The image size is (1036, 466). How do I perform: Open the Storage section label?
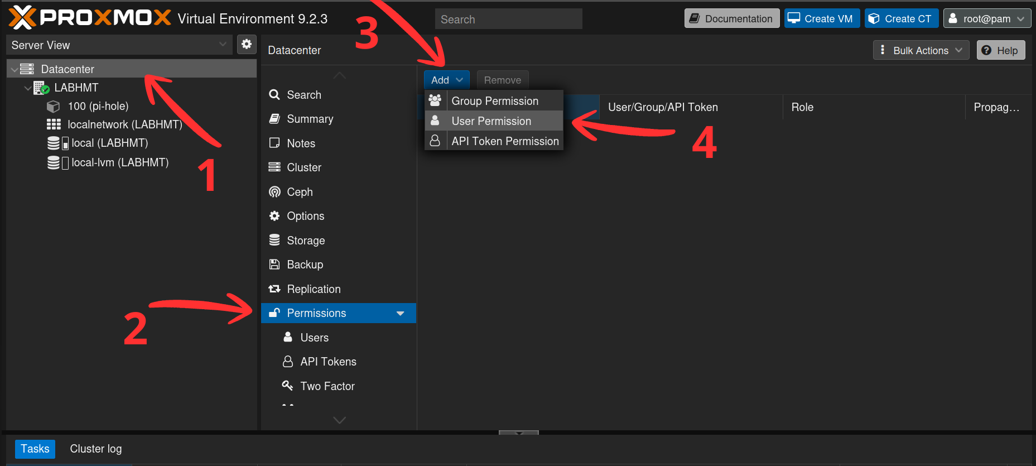[x=306, y=241]
